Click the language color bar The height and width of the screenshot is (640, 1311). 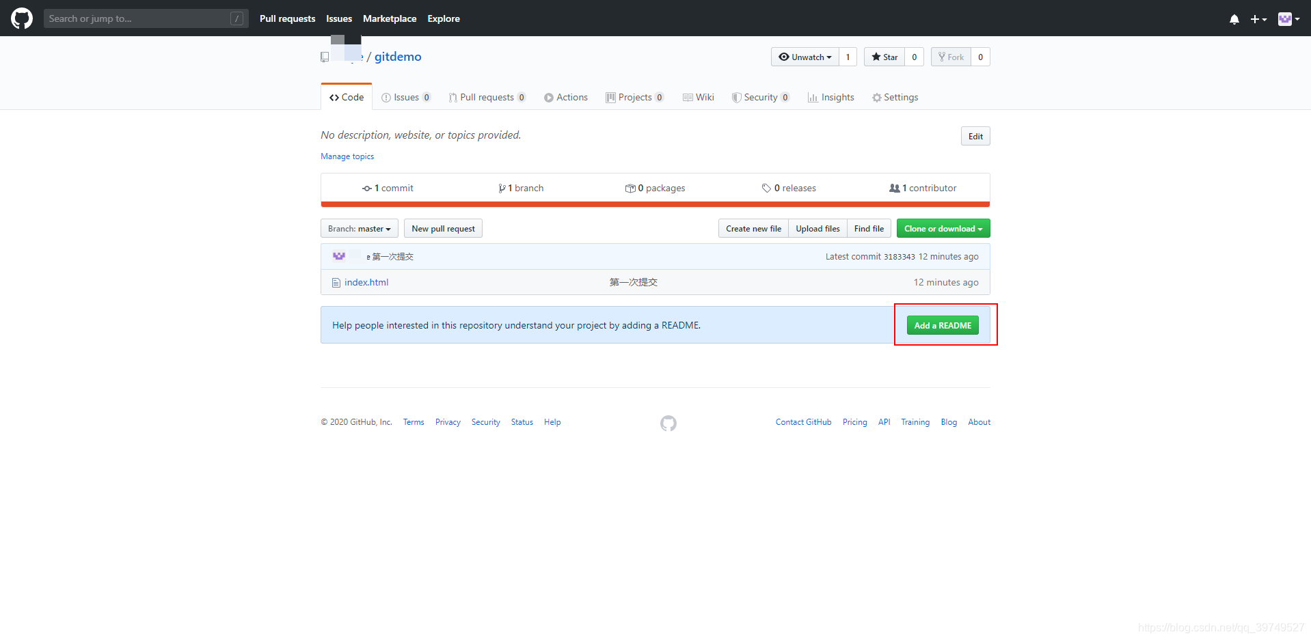click(655, 204)
